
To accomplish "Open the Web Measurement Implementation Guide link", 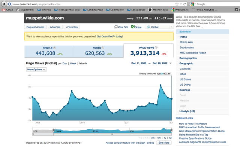I will [x=202, y=131].
